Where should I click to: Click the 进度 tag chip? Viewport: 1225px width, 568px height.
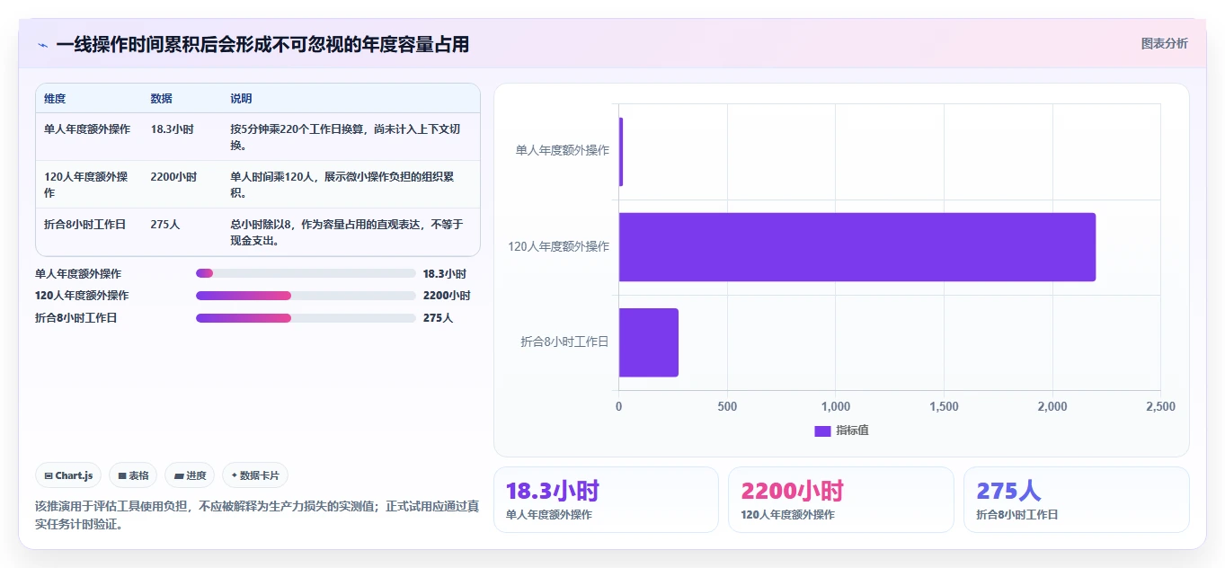(x=190, y=475)
